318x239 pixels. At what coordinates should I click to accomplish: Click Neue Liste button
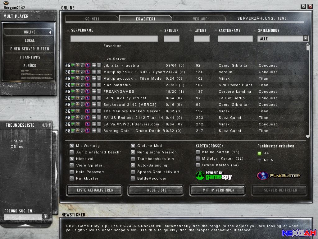(x=156, y=190)
